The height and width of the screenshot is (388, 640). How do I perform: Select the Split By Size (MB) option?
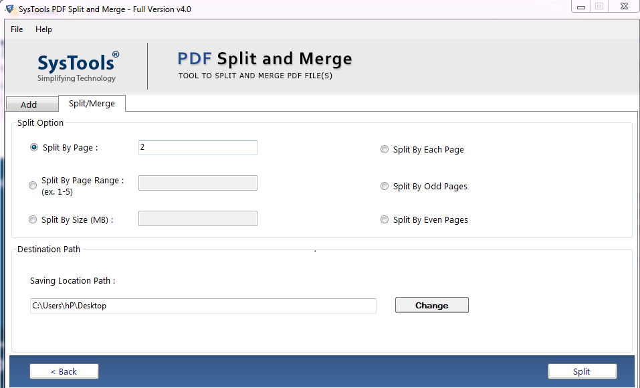pos(32,219)
